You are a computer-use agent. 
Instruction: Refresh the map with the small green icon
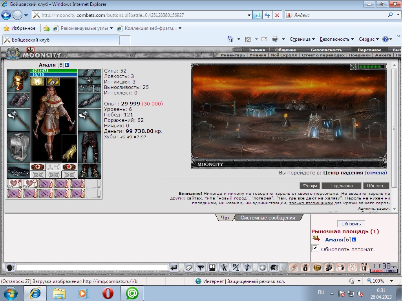tap(353, 67)
